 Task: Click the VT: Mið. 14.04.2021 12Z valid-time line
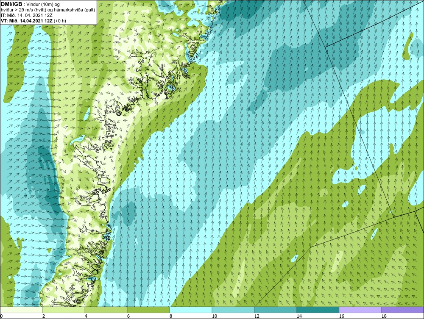[x=33, y=21]
